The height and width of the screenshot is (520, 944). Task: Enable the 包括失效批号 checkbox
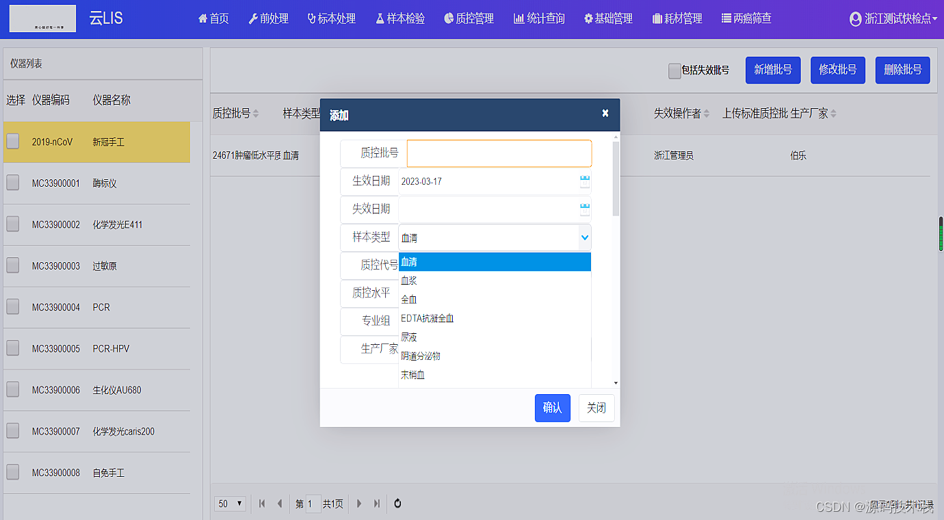(x=674, y=70)
